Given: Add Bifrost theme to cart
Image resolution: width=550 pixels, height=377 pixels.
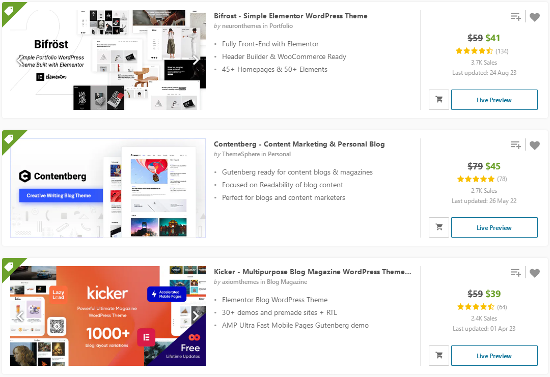Looking at the screenshot, I should point(439,100).
